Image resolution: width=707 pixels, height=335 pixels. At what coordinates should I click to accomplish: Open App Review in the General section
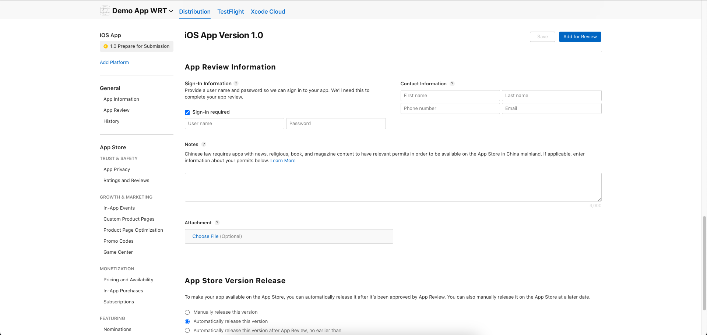116,110
